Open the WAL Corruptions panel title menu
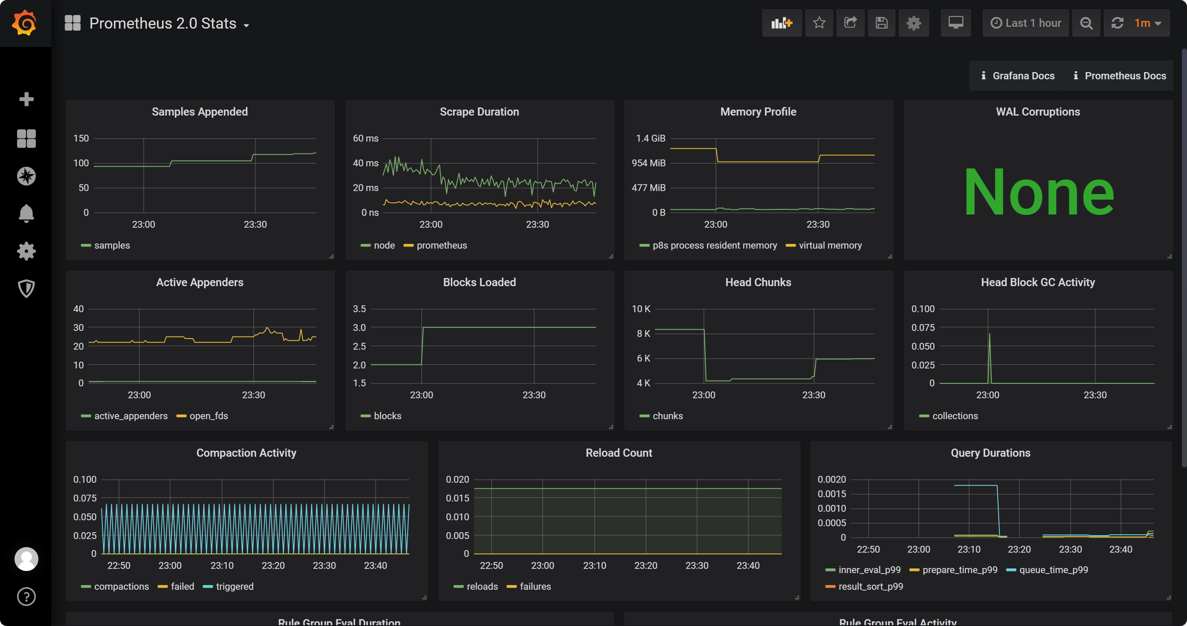 [1038, 112]
